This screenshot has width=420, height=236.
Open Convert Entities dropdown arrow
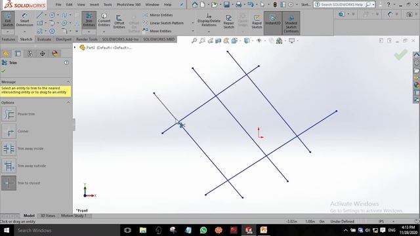tap(104, 32)
